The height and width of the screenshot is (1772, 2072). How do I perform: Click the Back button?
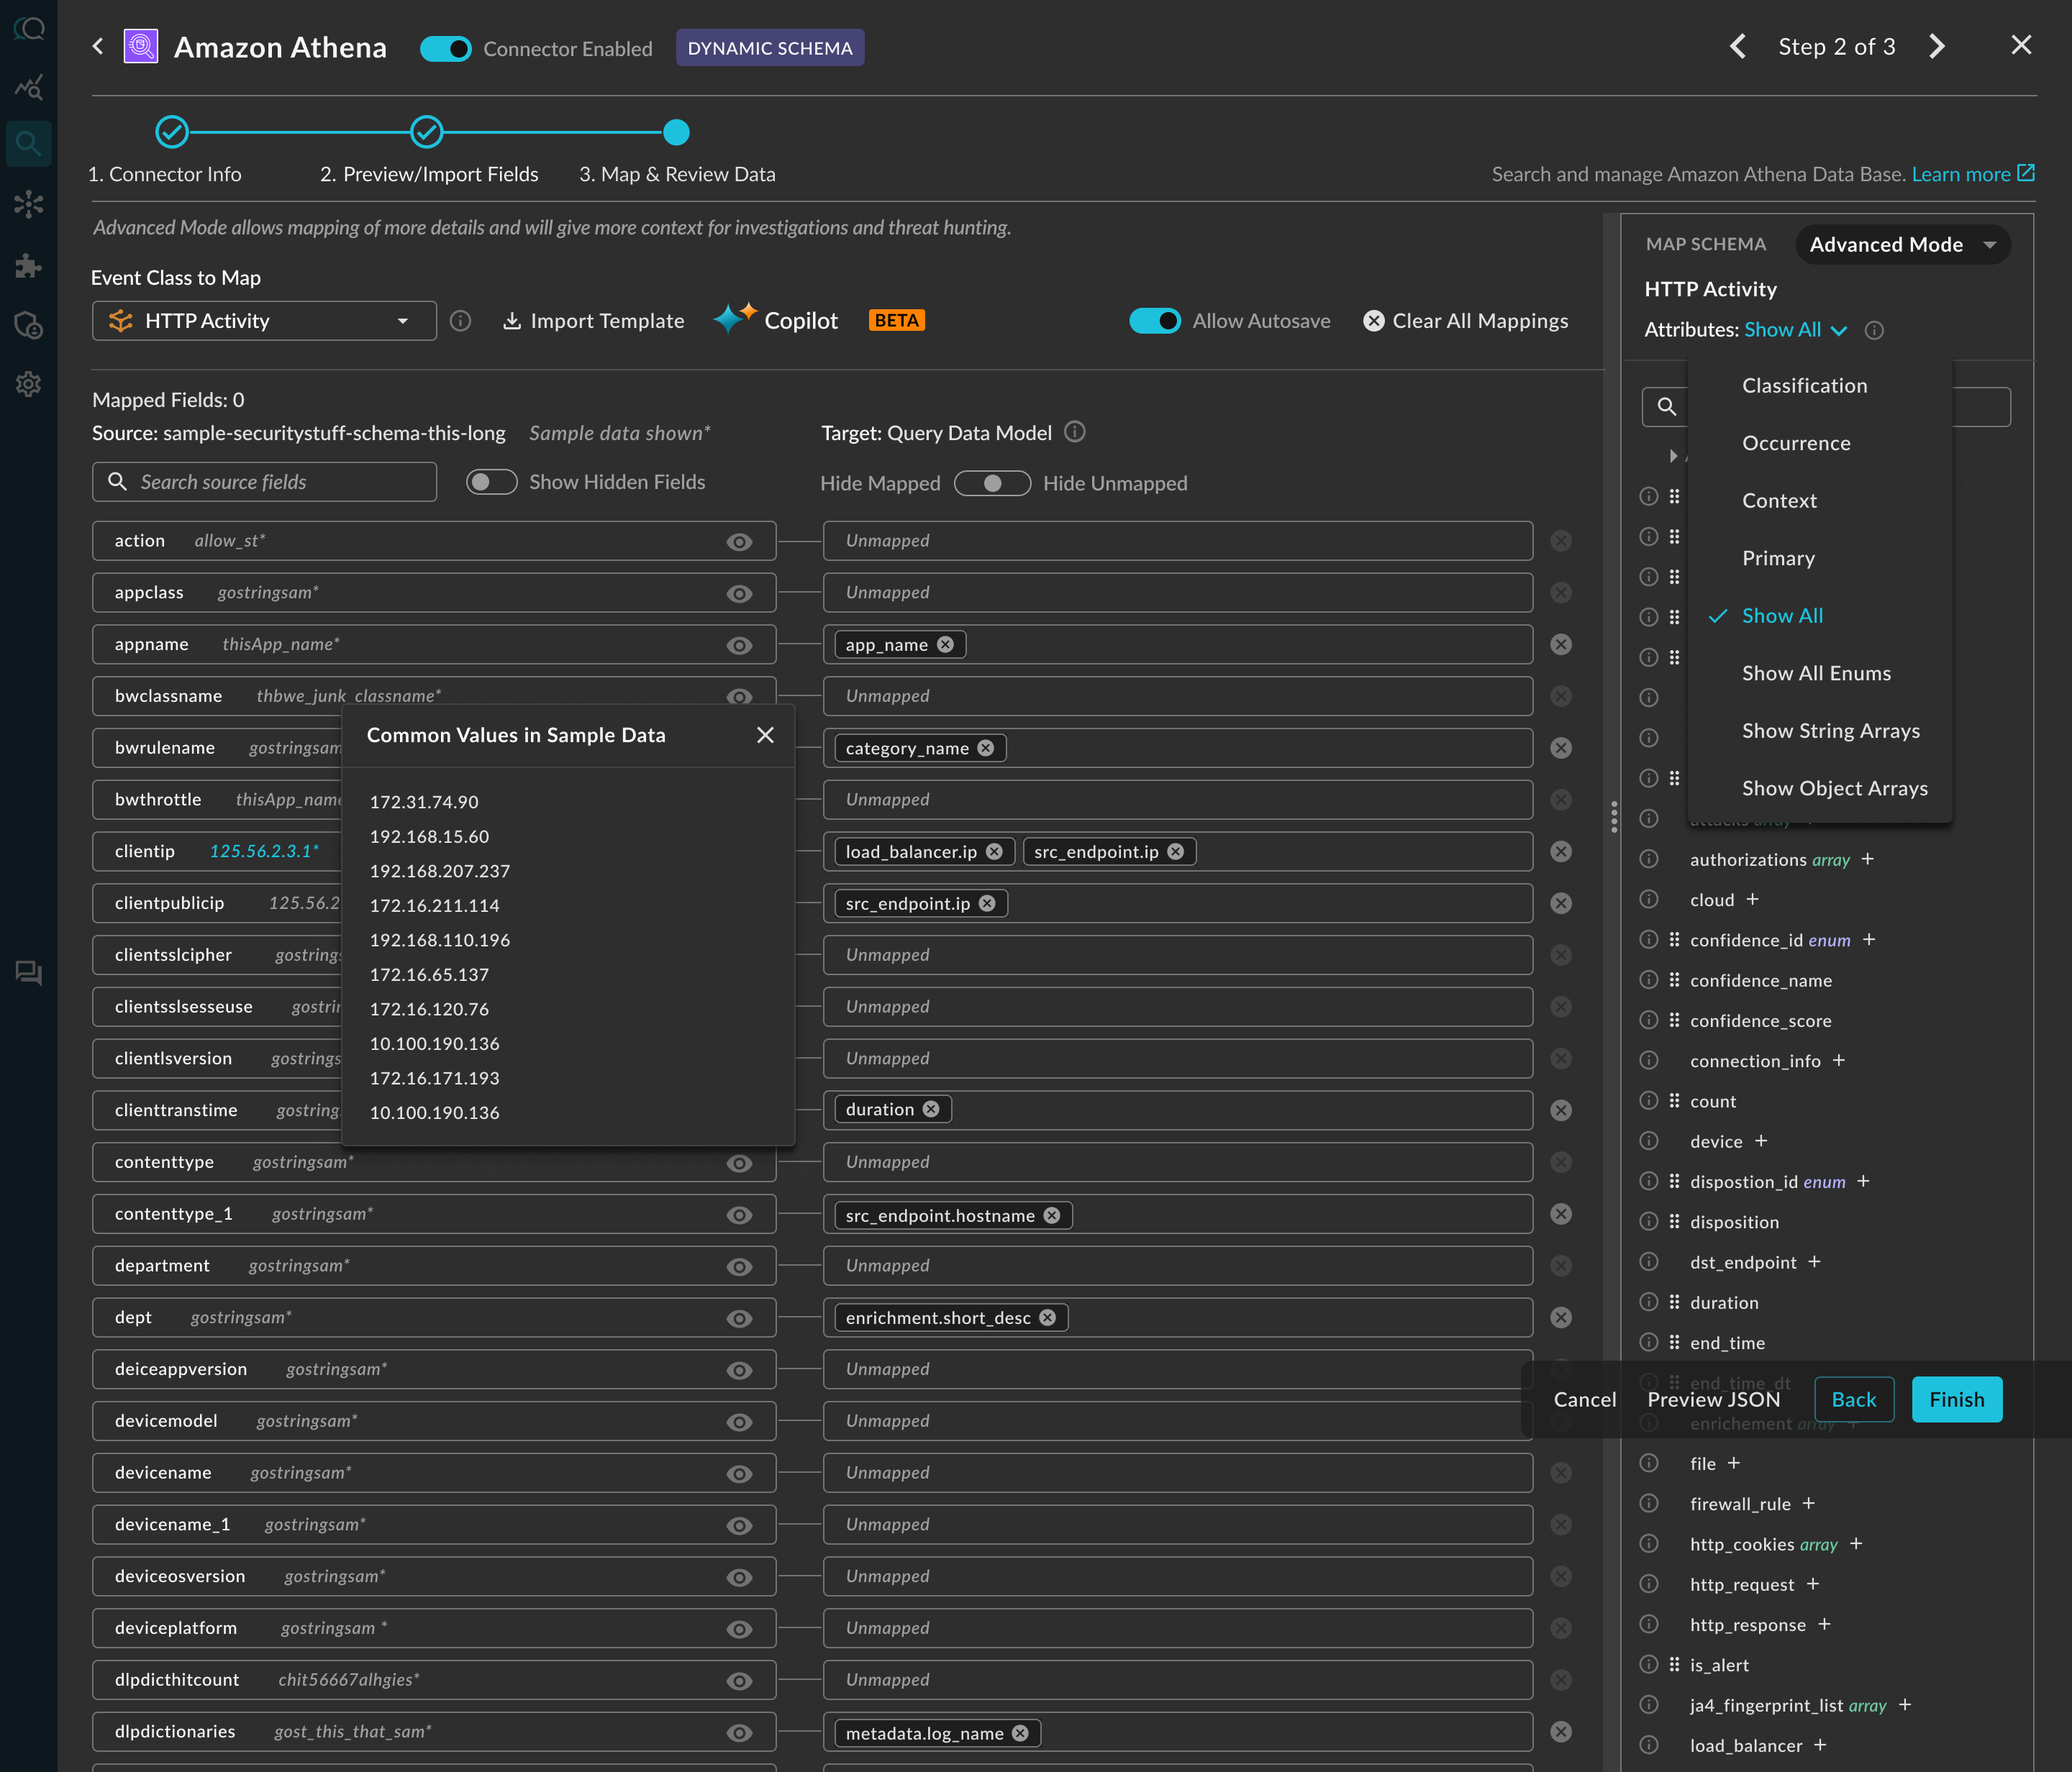click(1854, 1399)
